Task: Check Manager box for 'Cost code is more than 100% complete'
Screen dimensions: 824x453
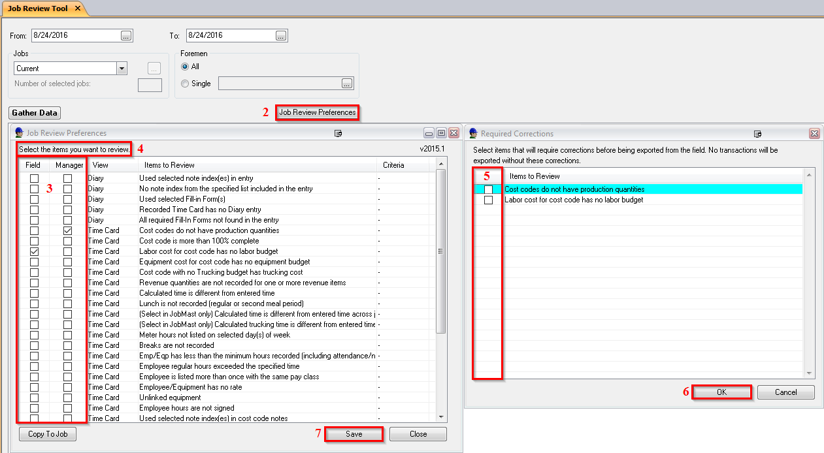Action: (67, 241)
